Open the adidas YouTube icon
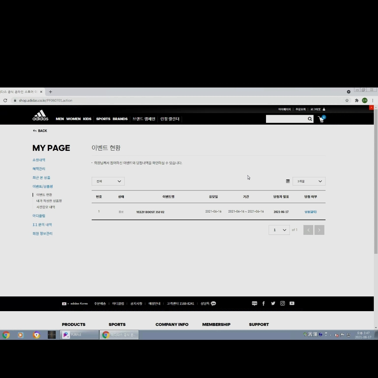Image resolution: width=378 pixels, height=378 pixels. 292,303
